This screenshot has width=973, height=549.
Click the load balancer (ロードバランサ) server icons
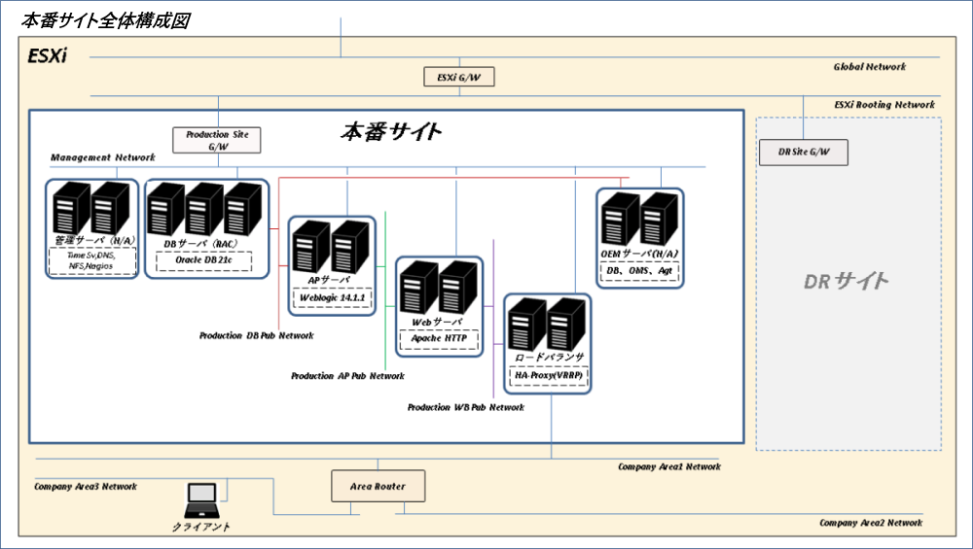(x=547, y=325)
